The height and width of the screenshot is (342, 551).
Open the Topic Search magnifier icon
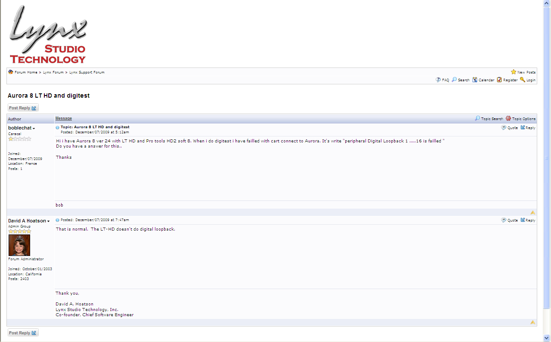(477, 118)
